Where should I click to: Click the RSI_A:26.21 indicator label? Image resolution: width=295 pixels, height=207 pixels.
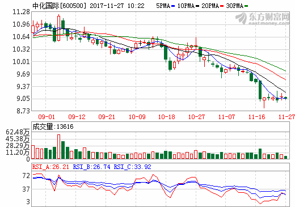click(50, 167)
